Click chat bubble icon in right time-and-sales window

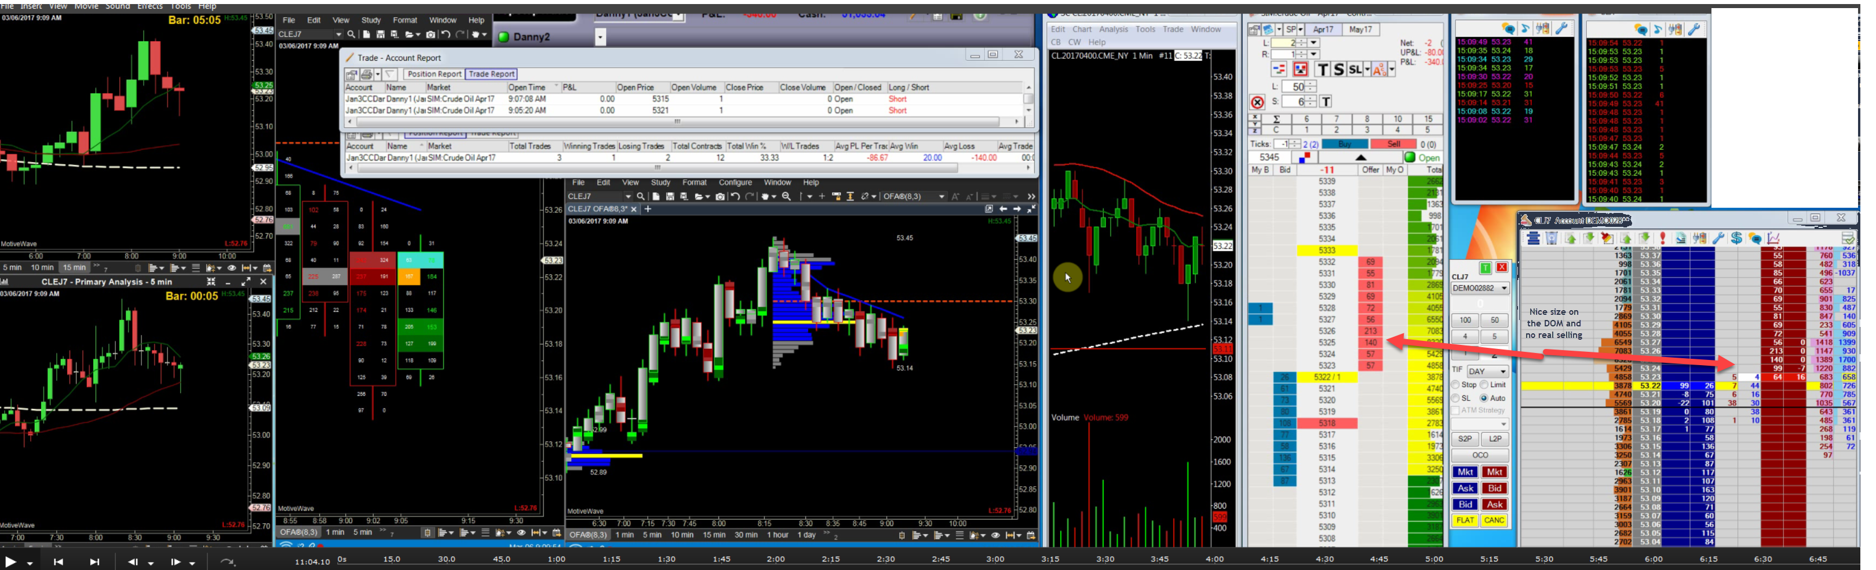pyautogui.click(x=1640, y=29)
